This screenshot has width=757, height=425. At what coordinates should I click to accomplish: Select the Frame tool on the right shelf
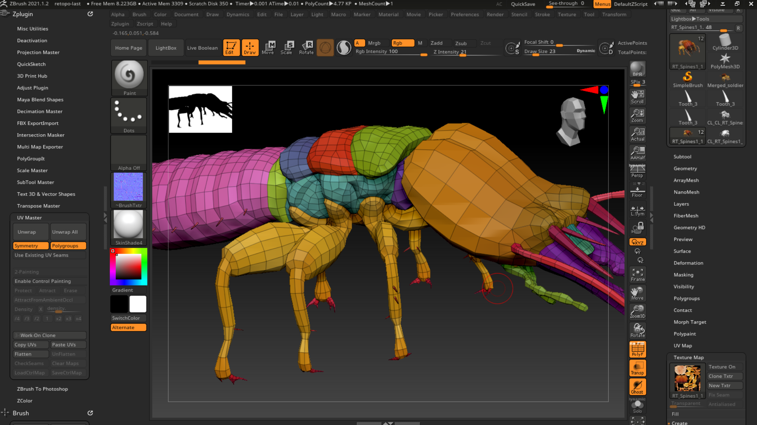pos(637,274)
